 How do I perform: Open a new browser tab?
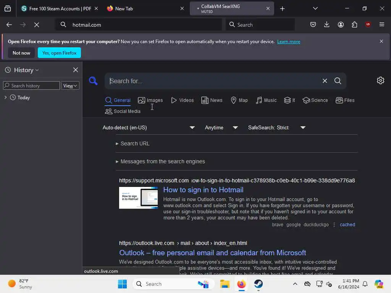point(282,9)
